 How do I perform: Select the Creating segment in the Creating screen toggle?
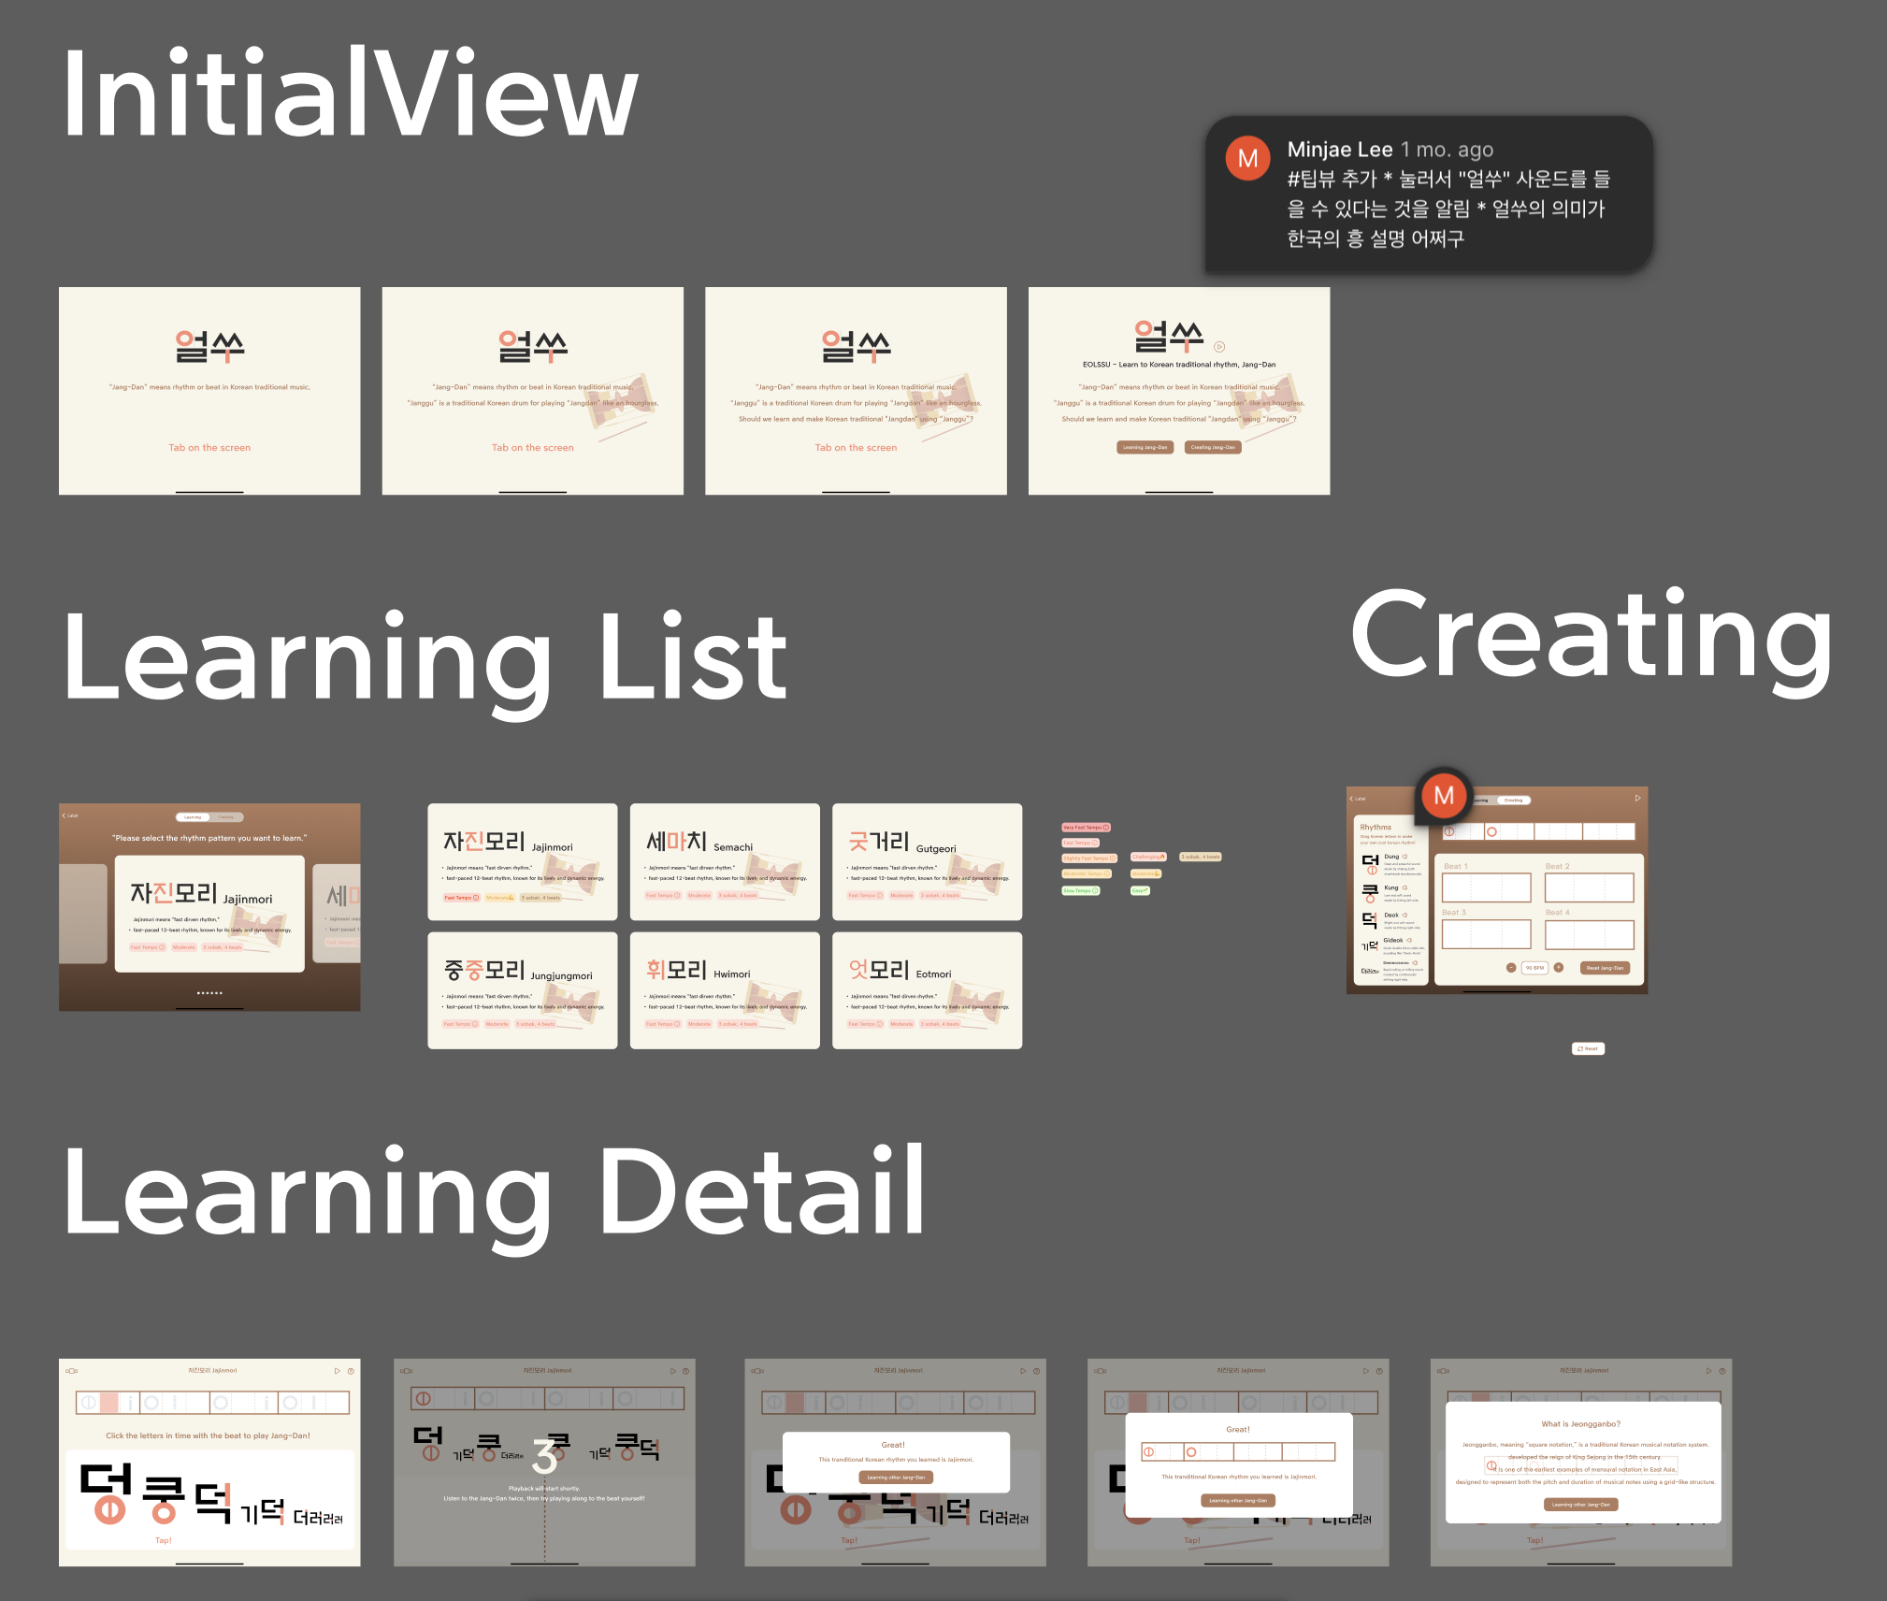1513,800
